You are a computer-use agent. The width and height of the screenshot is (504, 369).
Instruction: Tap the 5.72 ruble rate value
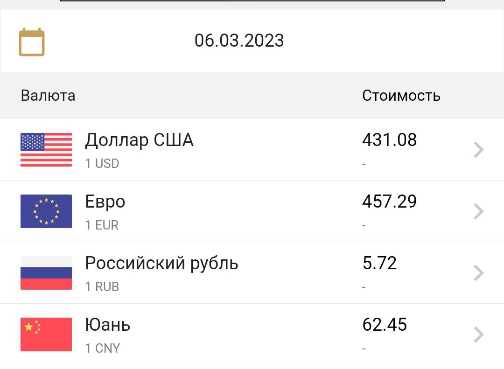click(x=379, y=263)
